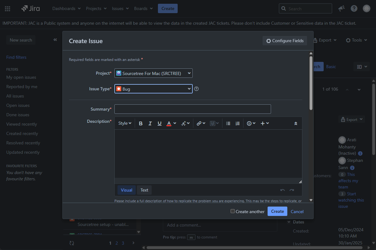This screenshot has height=250, width=376.
Task: Click the undo arrow in editor
Action: click(x=283, y=190)
